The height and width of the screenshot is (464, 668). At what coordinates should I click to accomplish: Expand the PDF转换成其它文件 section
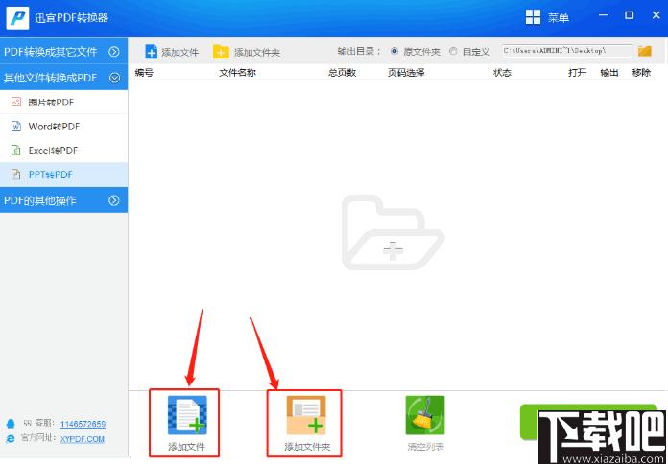click(x=64, y=52)
